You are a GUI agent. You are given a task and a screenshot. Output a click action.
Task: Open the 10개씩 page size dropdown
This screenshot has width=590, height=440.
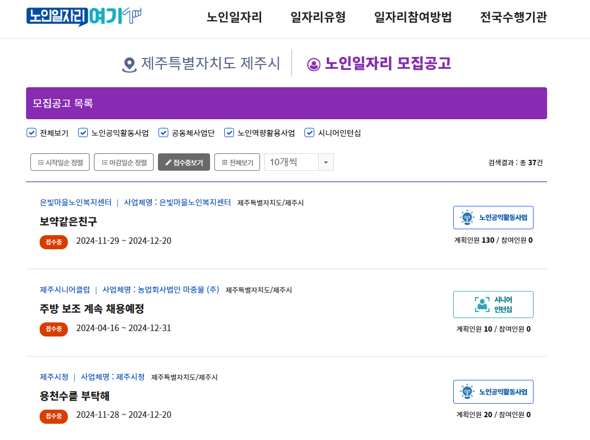[326, 161]
